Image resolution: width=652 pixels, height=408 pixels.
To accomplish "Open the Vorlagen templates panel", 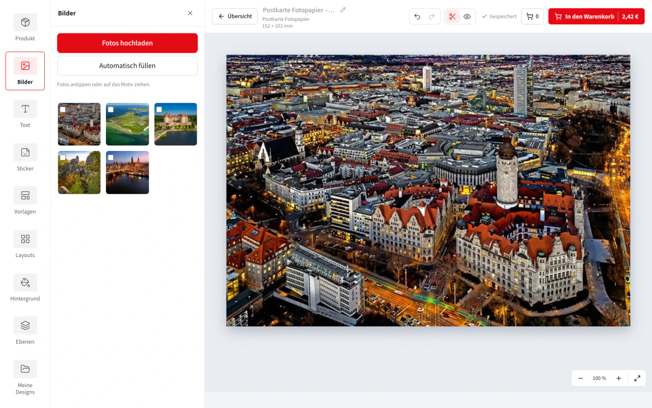I will [25, 201].
